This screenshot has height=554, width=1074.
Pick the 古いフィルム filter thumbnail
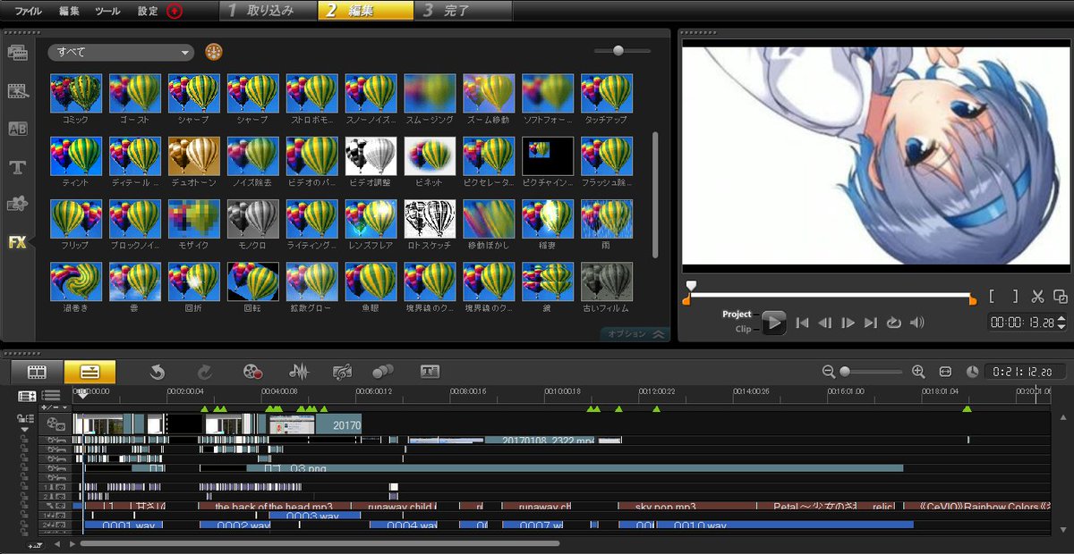(607, 281)
